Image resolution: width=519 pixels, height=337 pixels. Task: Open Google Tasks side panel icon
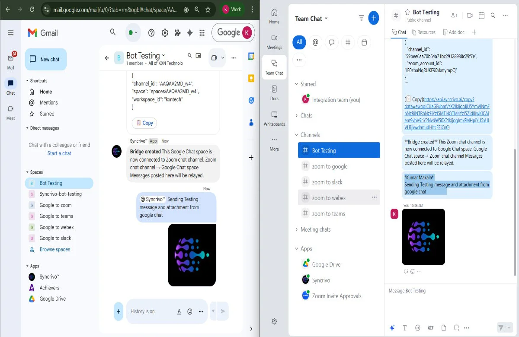point(251,100)
